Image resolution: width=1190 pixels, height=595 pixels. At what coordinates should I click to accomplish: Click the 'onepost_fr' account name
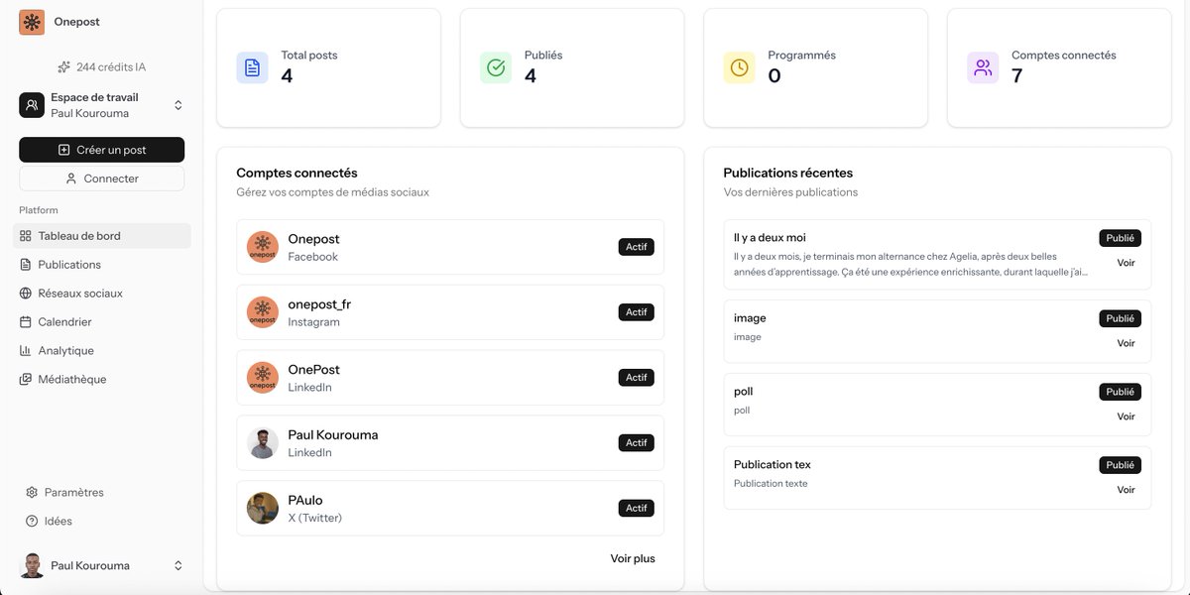pyautogui.click(x=319, y=304)
